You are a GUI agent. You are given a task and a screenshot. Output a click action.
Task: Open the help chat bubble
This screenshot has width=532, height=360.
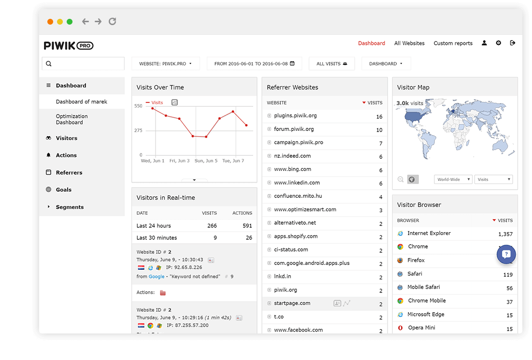tap(506, 254)
